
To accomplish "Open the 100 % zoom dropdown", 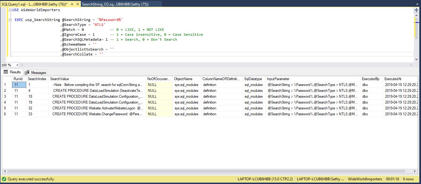I will [x=17, y=65].
